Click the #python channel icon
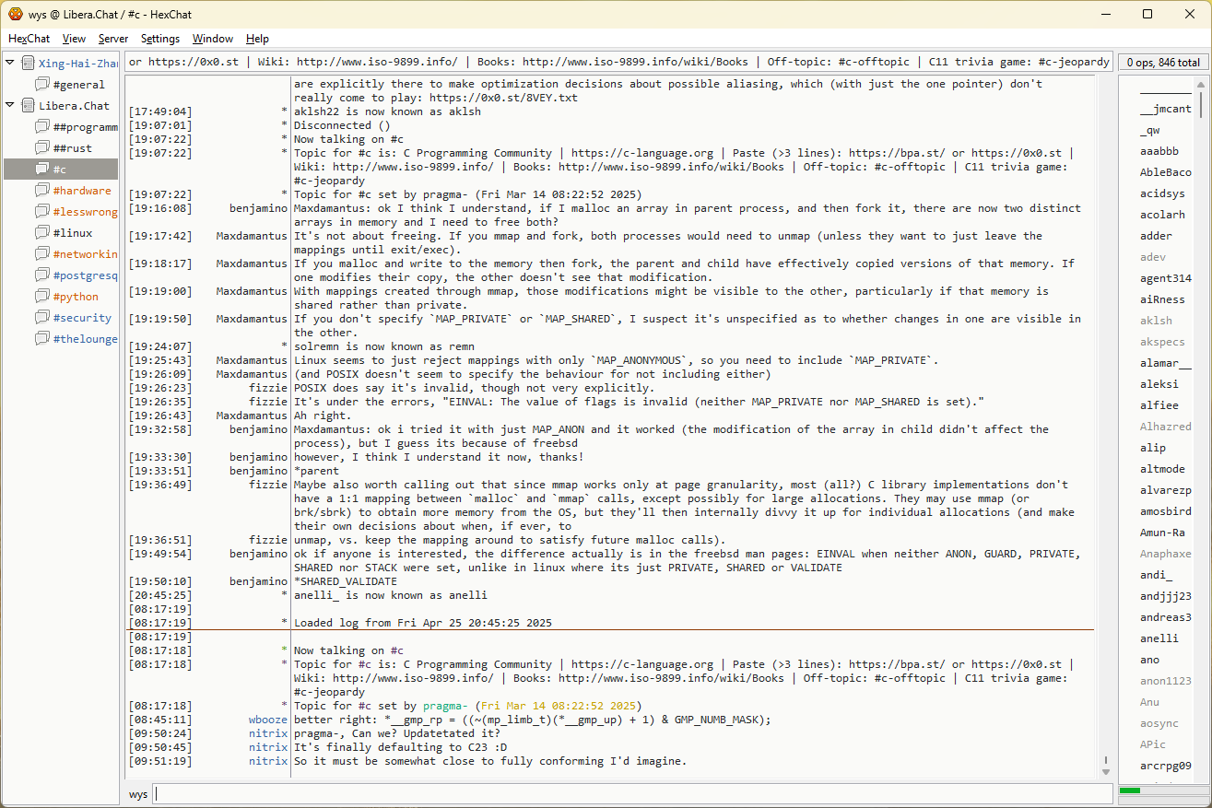 [x=42, y=297]
